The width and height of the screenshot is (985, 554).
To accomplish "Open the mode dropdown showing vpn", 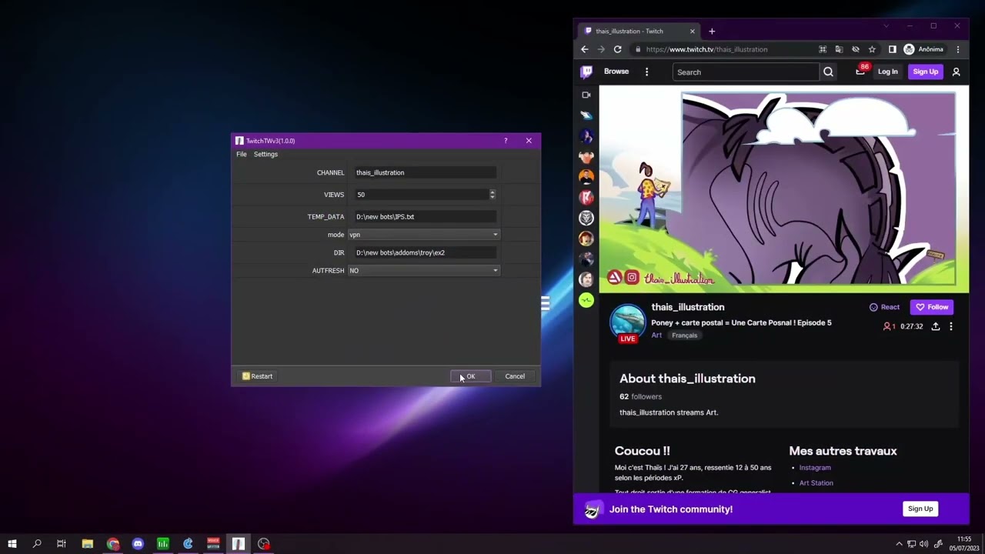I will tap(424, 235).
